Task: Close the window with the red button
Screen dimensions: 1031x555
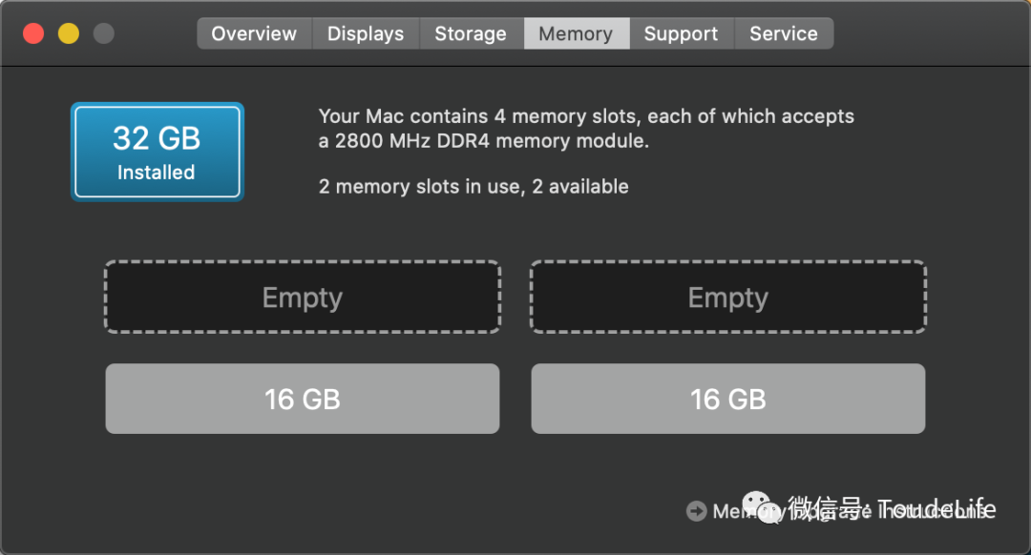Action: [x=33, y=33]
